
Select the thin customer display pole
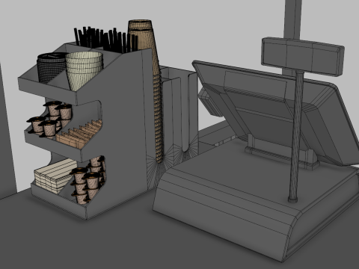(296, 136)
